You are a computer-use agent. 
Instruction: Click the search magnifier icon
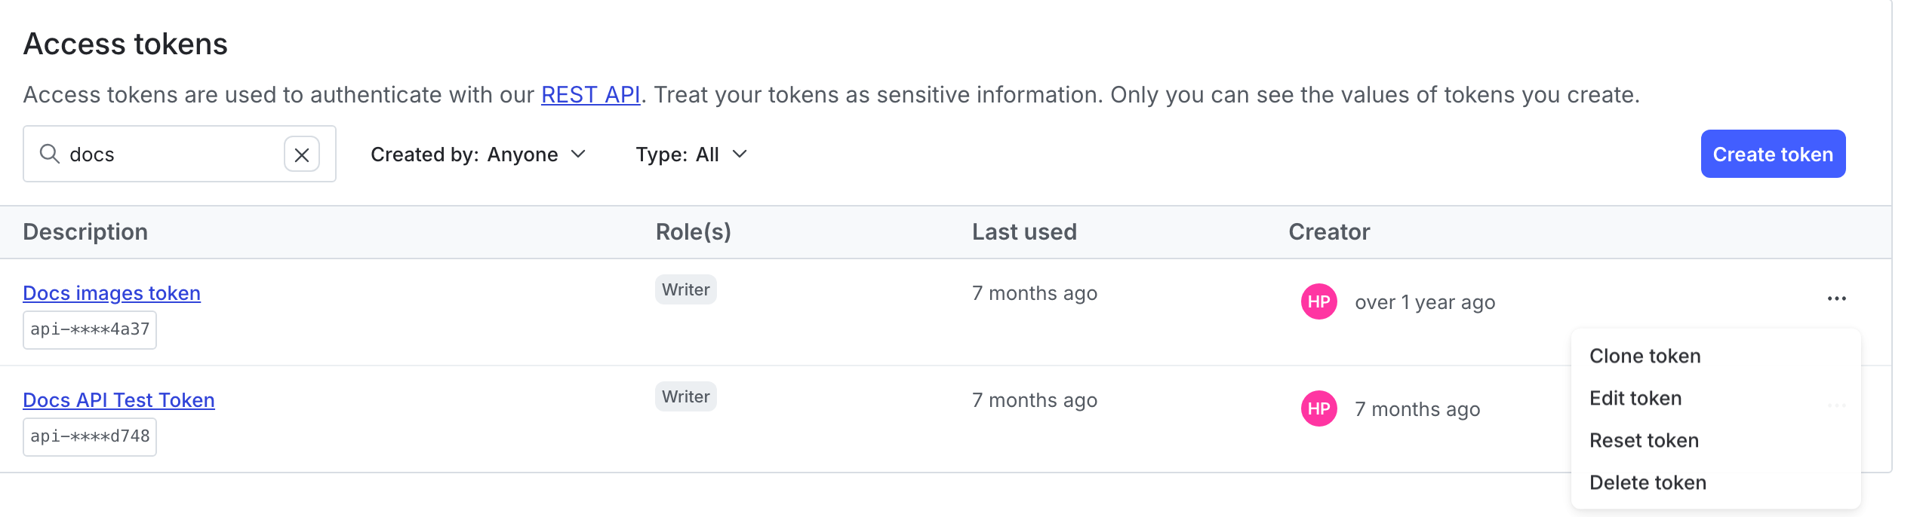(50, 154)
